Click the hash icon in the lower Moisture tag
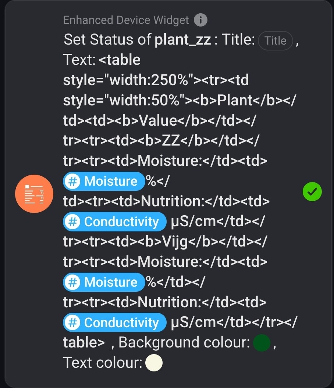This screenshot has height=388, width=334. tap(73, 282)
